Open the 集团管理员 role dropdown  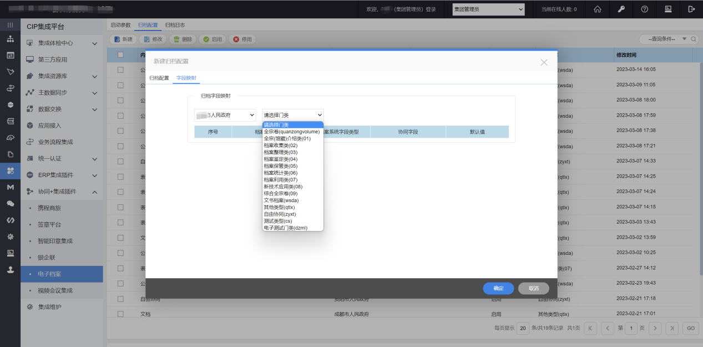[x=488, y=9]
